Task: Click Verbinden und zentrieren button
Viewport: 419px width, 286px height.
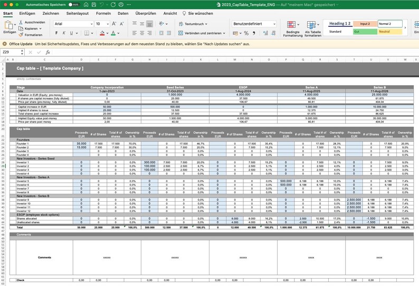Action: click(202, 33)
